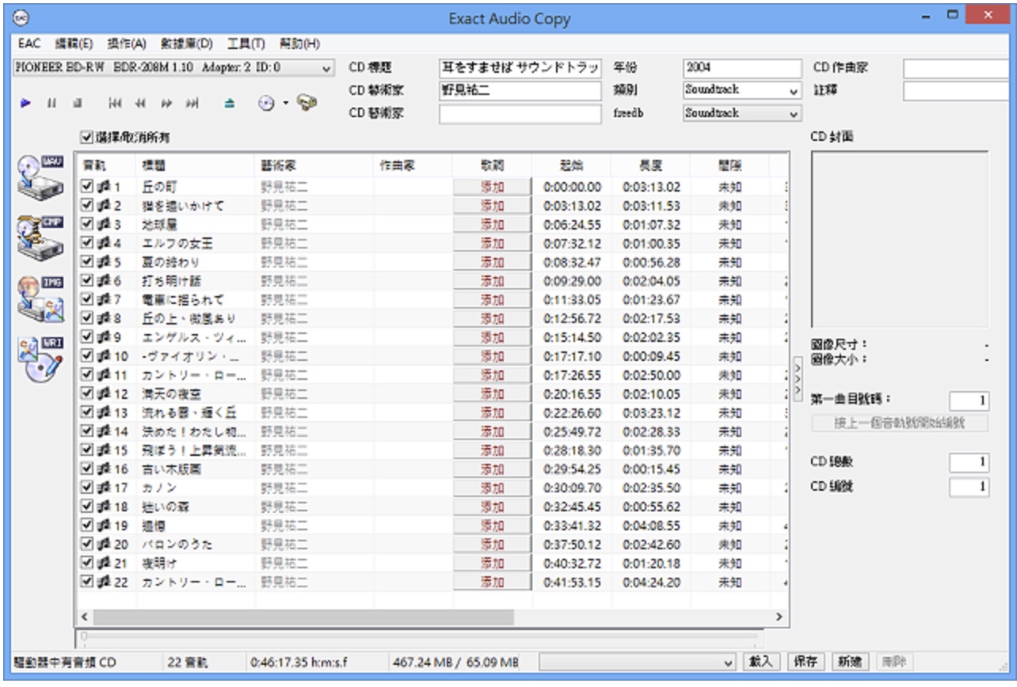The height and width of the screenshot is (687, 1017).
Task: Open the freedb category dropdown
Action: tap(742, 113)
